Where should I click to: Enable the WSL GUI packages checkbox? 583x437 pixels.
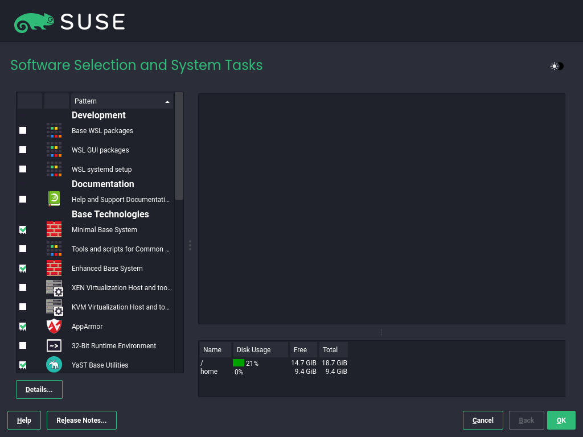23,150
